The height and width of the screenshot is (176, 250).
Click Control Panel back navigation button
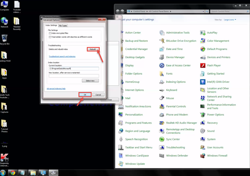[118, 11]
